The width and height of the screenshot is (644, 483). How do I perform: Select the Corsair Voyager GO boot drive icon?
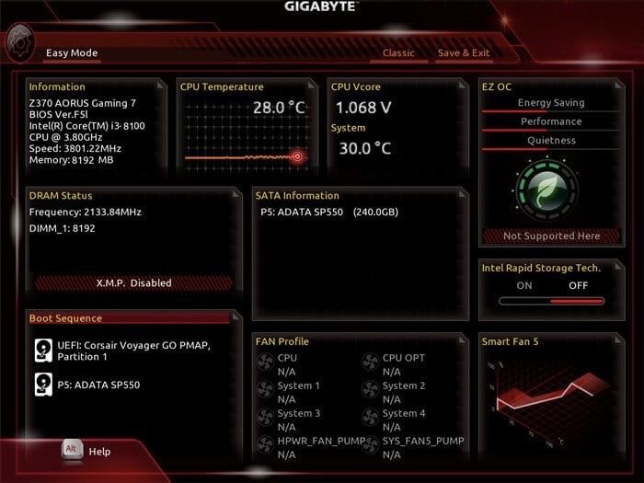43,351
